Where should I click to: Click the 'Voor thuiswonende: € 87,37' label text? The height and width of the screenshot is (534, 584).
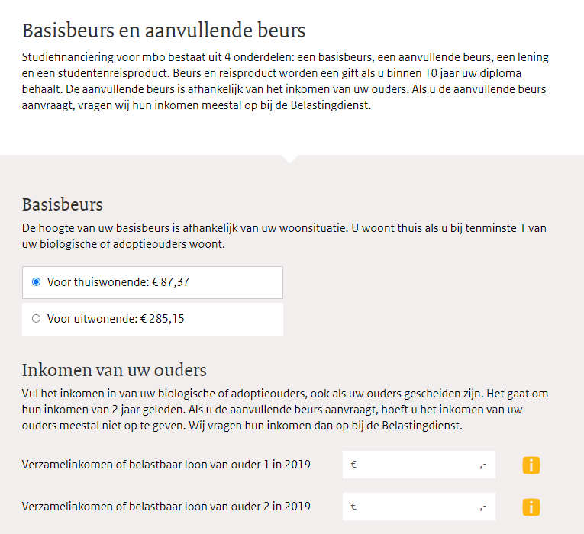click(x=118, y=282)
